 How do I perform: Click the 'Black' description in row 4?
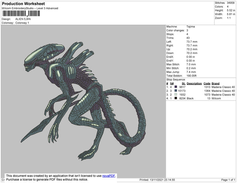[x=190, y=98]
